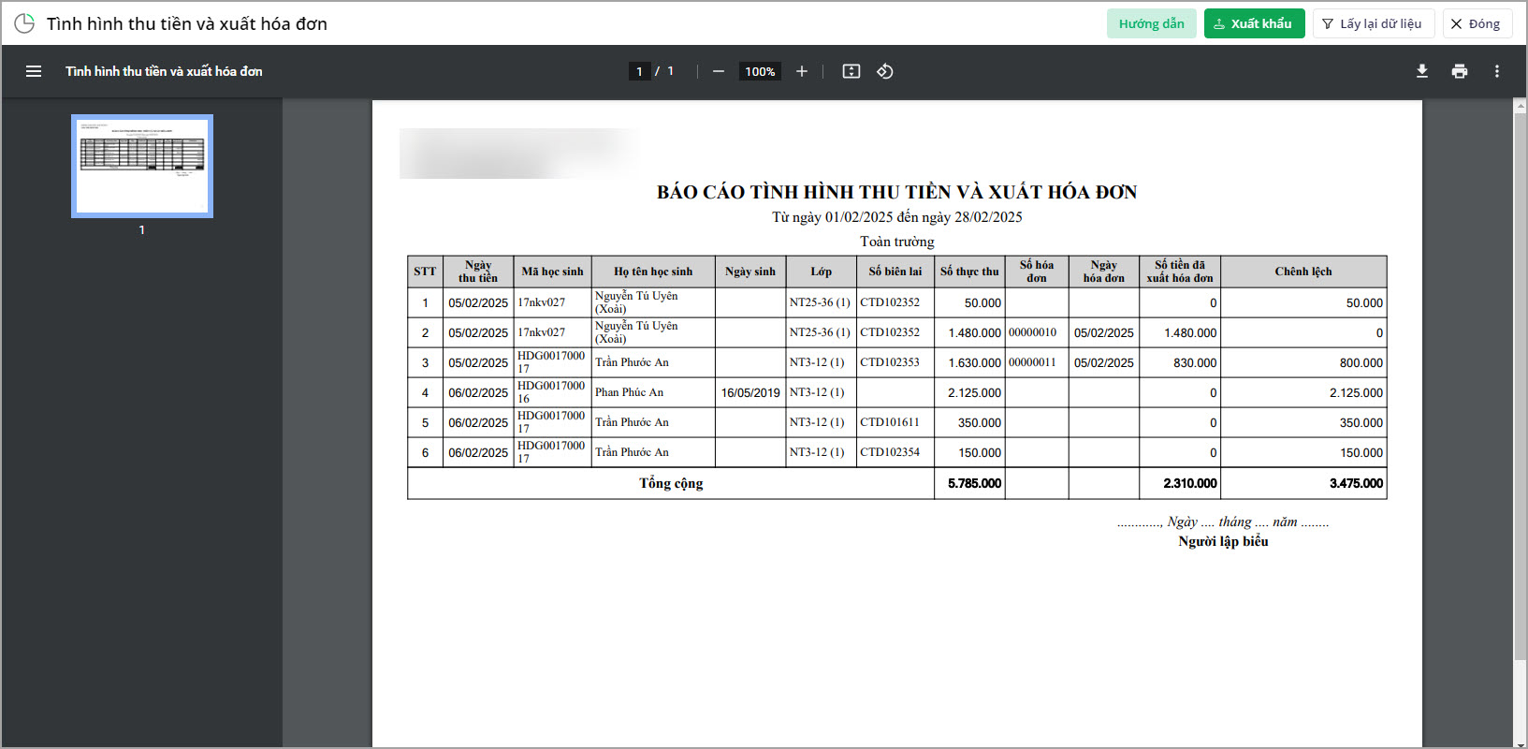Click the Tổng cộng total label
This screenshot has height=749, width=1528.
[x=671, y=483]
